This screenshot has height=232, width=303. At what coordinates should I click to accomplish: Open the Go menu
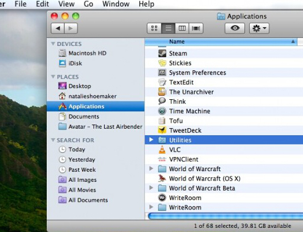click(88, 4)
